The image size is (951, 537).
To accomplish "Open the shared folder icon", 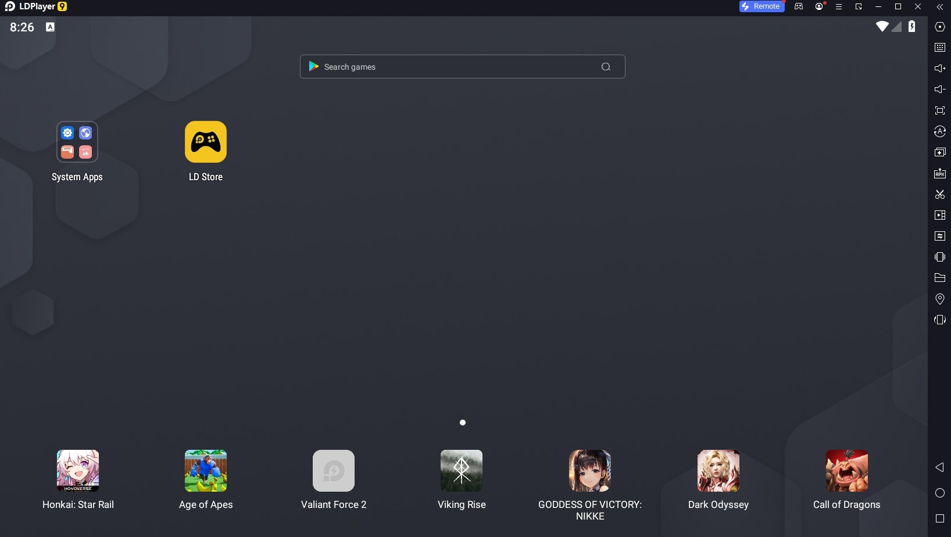I will [939, 278].
